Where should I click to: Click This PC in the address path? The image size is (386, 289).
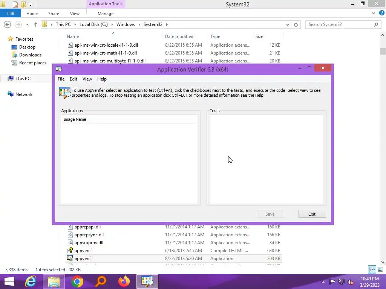coord(63,24)
